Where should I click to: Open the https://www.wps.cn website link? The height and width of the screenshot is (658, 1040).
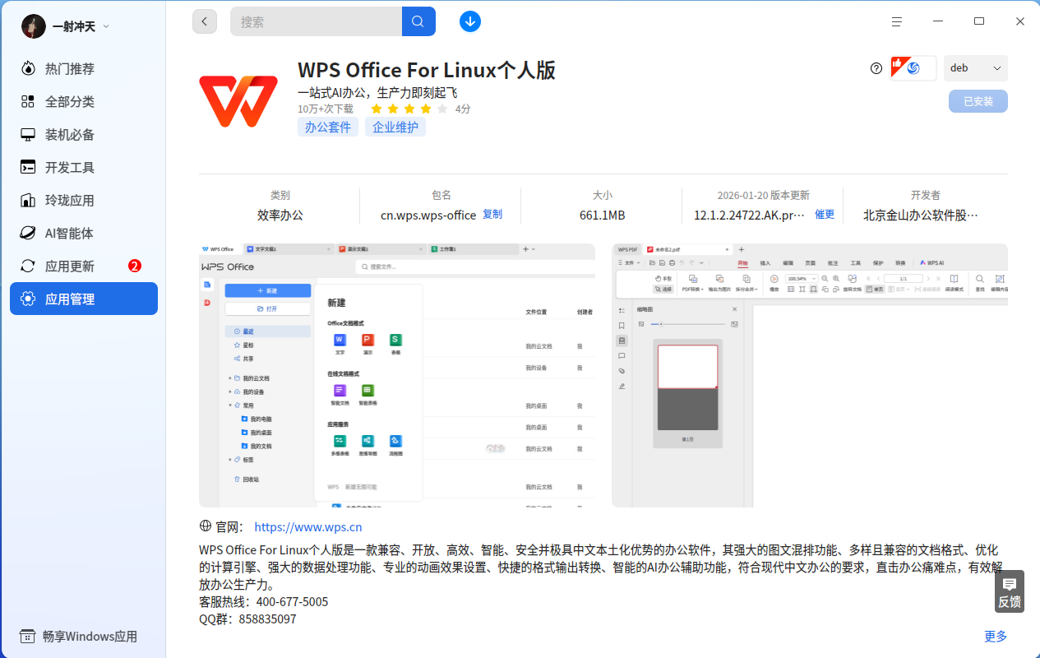(308, 527)
